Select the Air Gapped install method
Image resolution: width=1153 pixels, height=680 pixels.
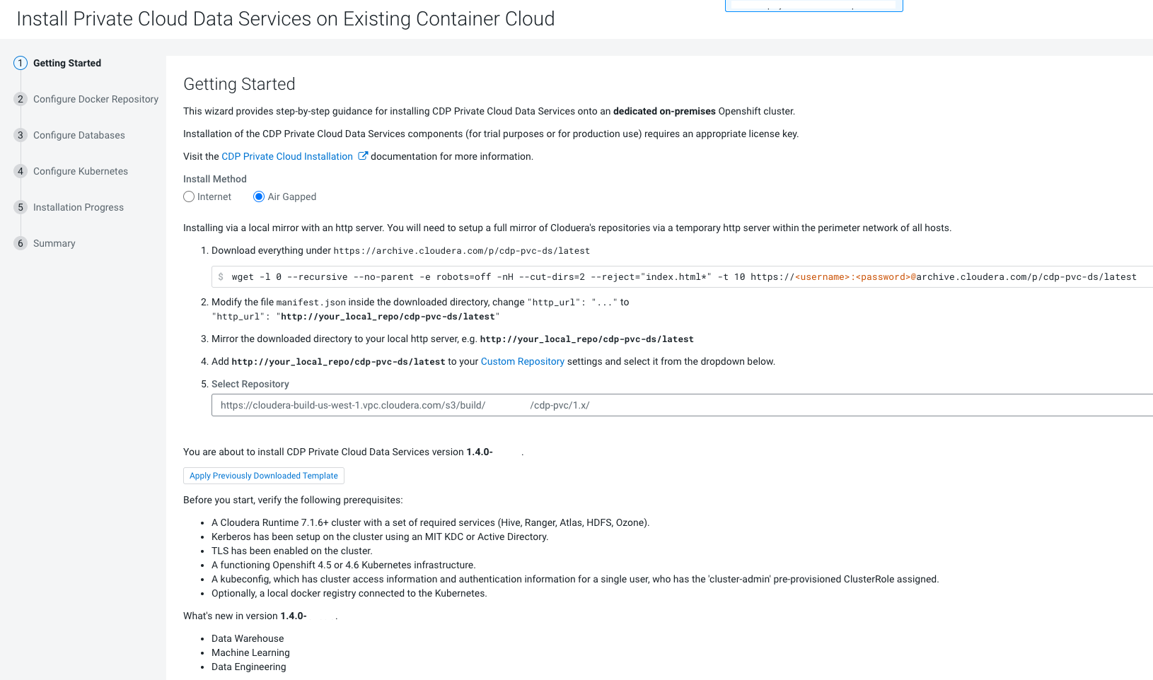pos(259,197)
